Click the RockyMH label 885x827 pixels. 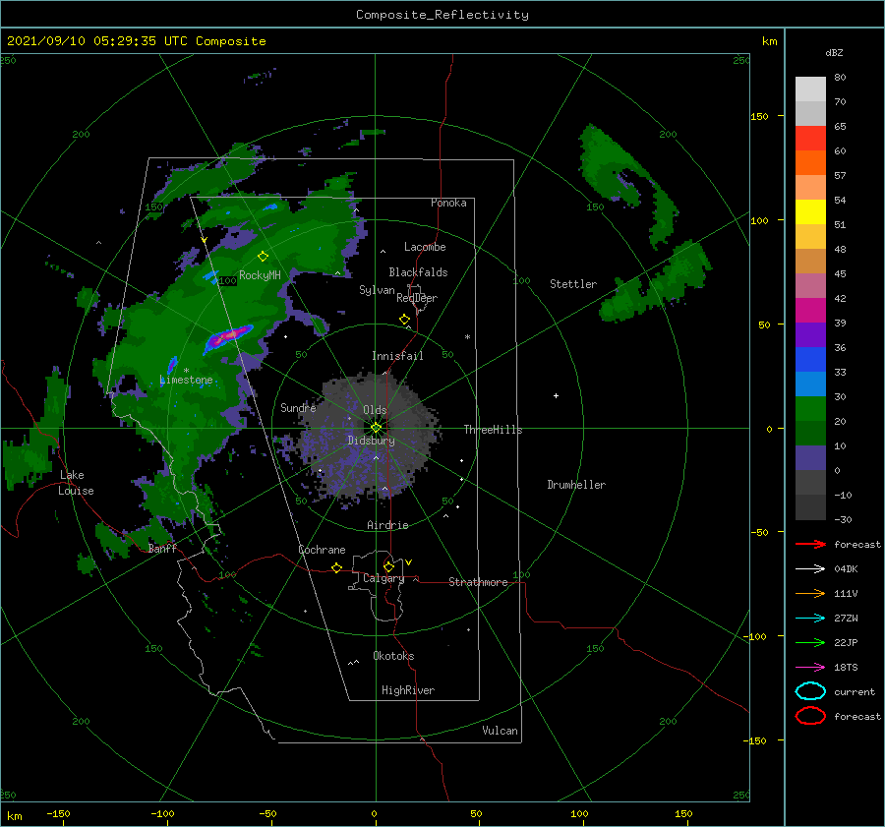[x=260, y=275]
